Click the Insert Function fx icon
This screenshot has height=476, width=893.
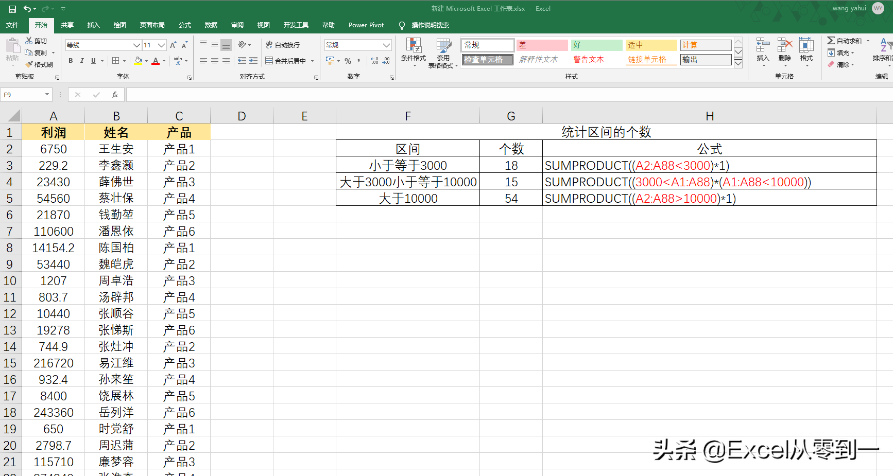point(115,95)
